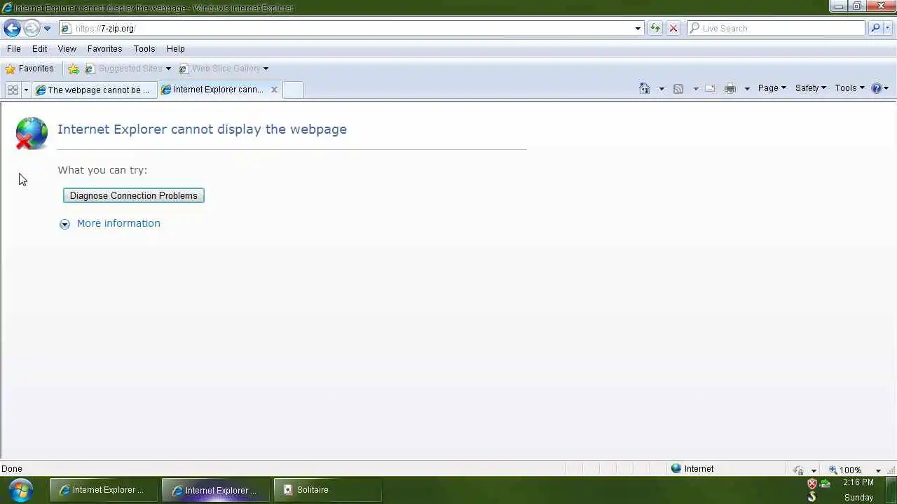
Task: Open the Safety command menu
Action: pos(810,88)
